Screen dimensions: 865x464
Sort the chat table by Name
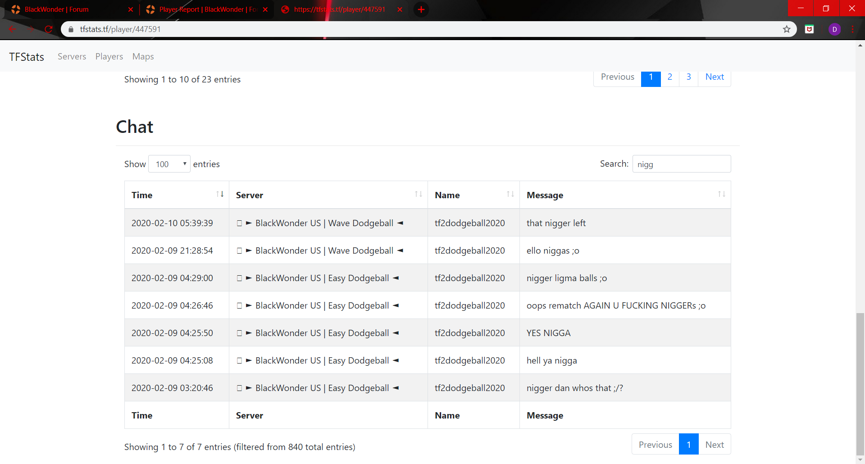[473, 195]
